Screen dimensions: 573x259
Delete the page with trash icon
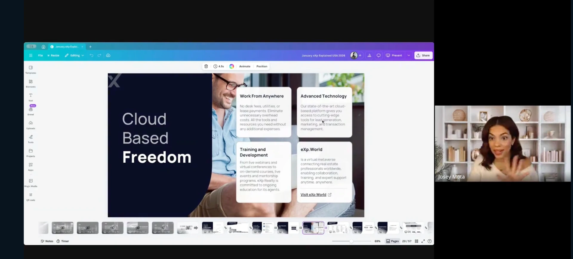point(206,66)
